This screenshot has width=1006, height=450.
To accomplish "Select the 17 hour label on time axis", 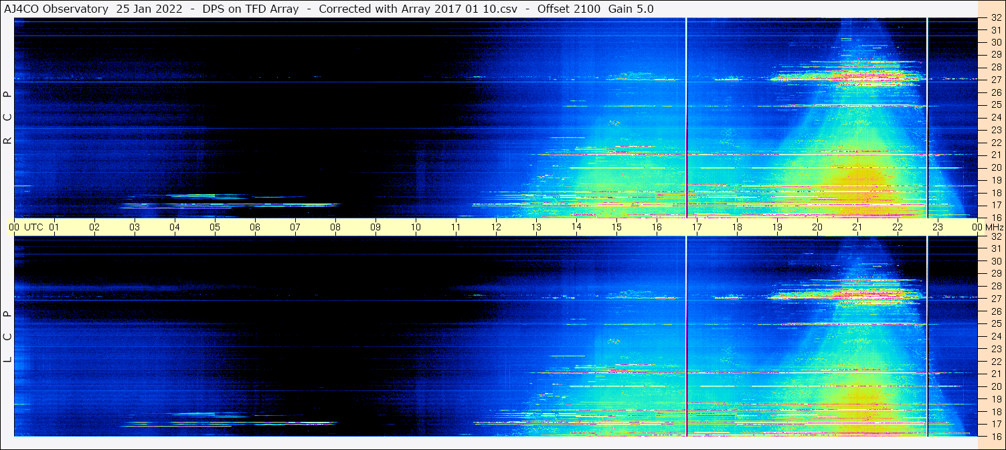I will click(x=697, y=227).
